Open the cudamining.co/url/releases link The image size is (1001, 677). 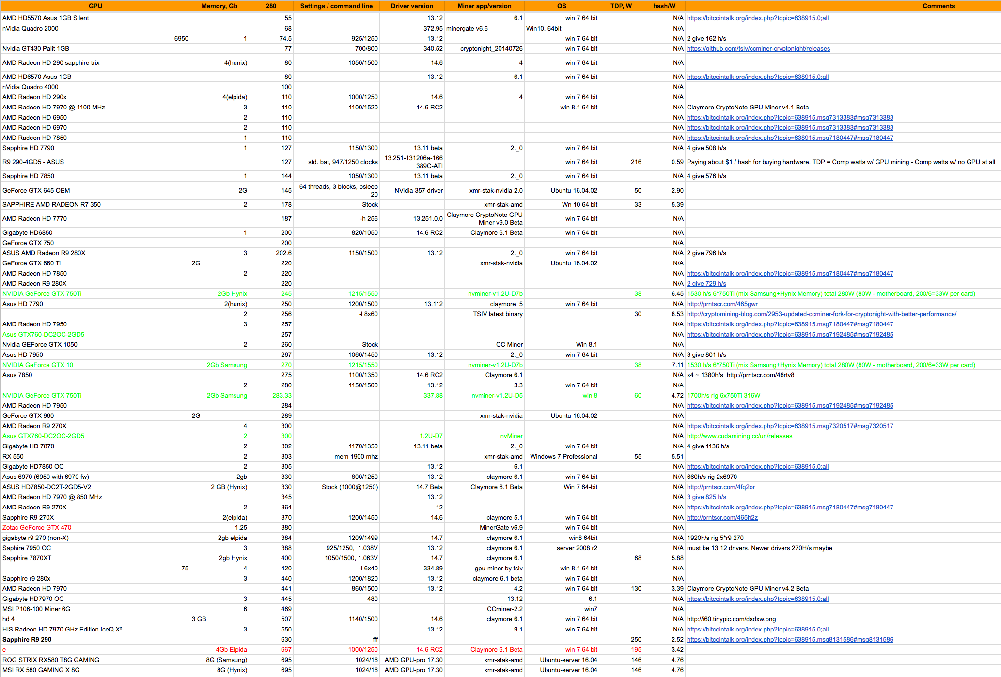(739, 436)
